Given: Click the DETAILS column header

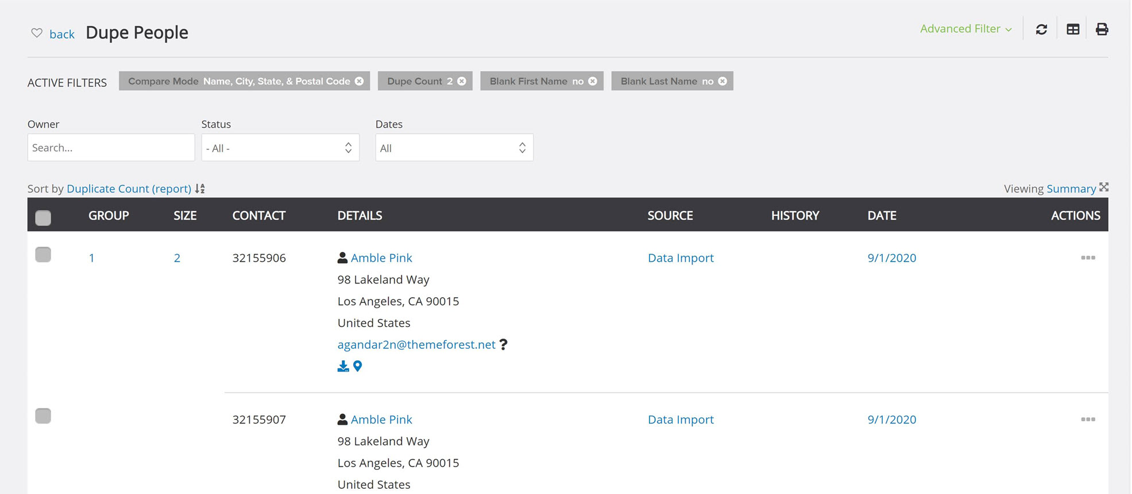Looking at the screenshot, I should (360, 216).
